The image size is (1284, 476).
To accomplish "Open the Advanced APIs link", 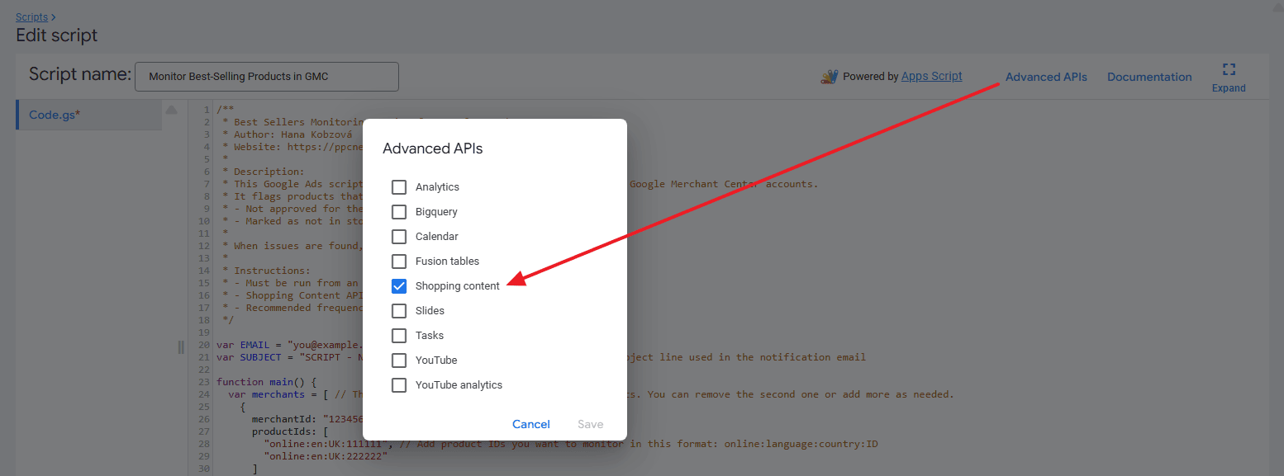I will [x=1046, y=77].
